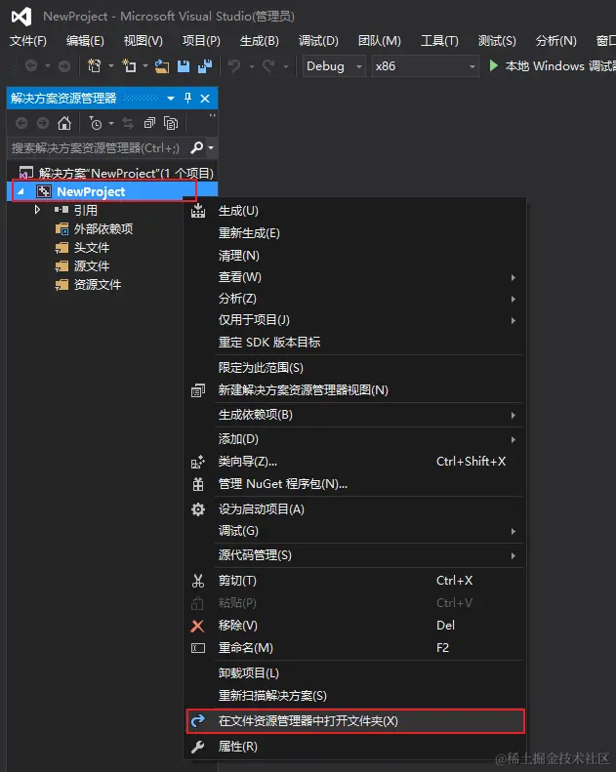Click the Solution Explorer forward arrow icon
The height and width of the screenshot is (772, 616).
43,123
